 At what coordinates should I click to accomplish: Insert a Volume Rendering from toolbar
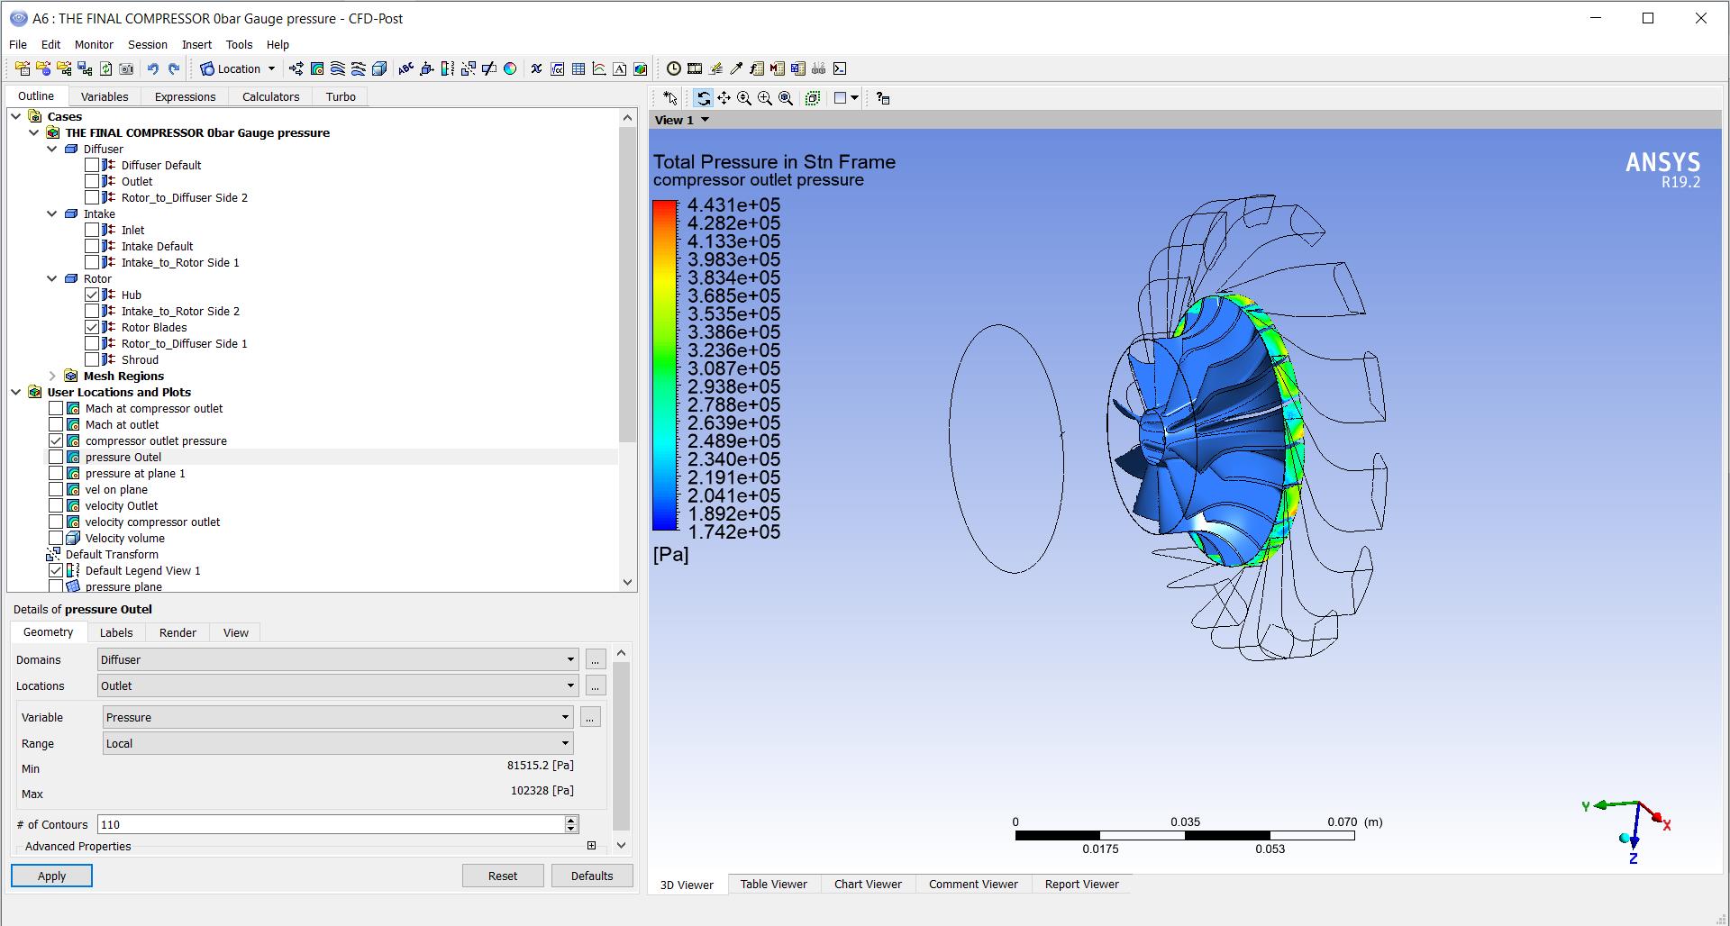[379, 68]
